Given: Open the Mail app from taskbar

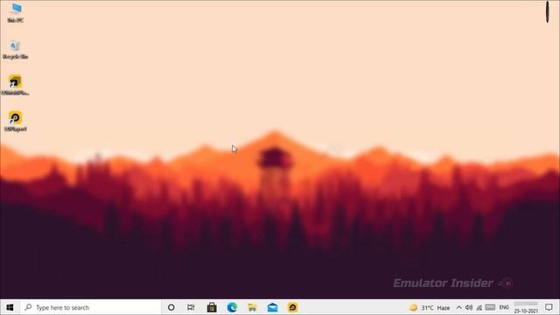Looking at the screenshot, I should [x=272, y=307].
